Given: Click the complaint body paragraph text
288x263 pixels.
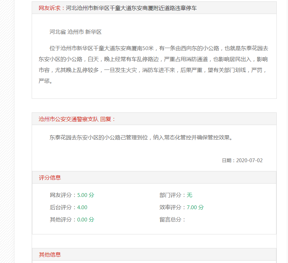Looking at the screenshot, I should tap(153, 65).
